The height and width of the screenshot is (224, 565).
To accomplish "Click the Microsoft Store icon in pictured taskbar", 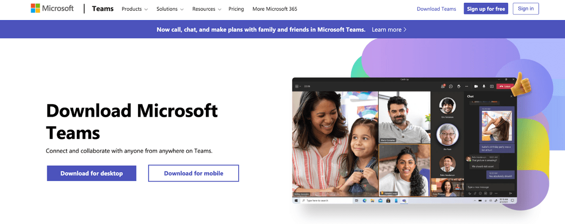I will pos(388,200).
